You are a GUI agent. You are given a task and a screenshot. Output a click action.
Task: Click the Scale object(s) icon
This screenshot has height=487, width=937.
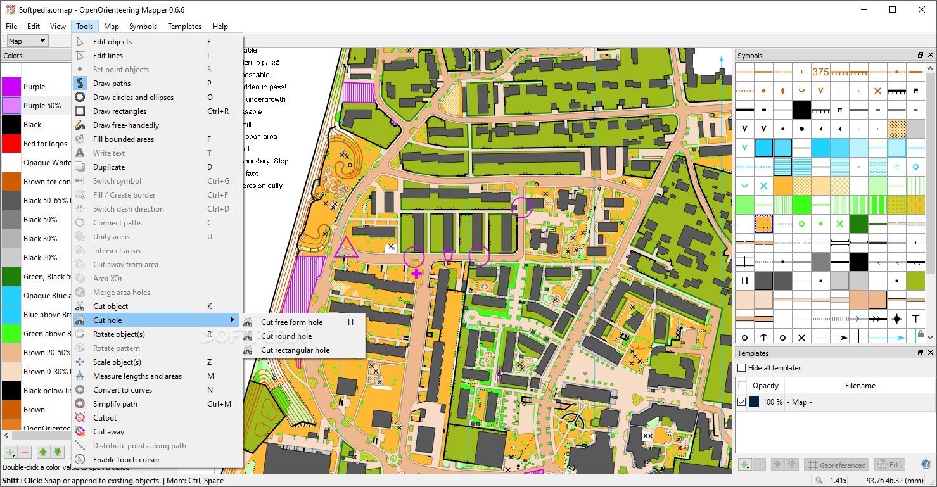coord(80,362)
